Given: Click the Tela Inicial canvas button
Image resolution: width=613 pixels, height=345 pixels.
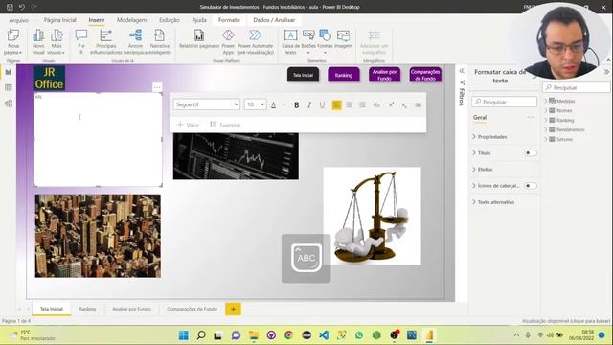Looking at the screenshot, I should pos(303,75).
